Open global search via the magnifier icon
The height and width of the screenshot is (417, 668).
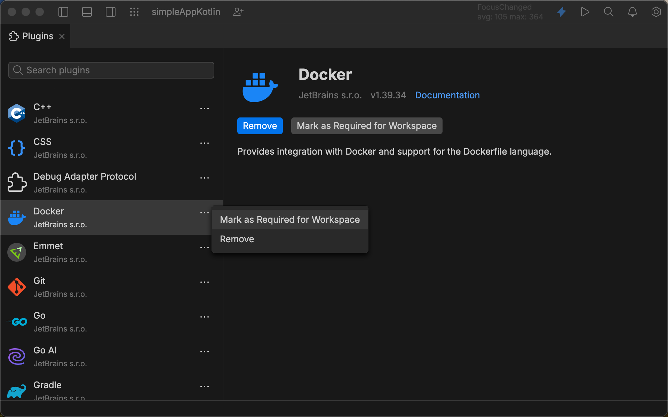coord(609,11)
